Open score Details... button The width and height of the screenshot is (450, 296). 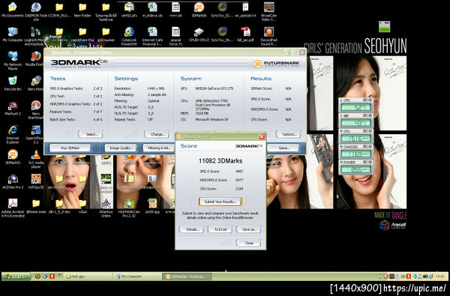click(x=192, y=229)
